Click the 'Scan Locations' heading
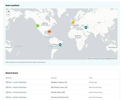This screenshot has width=123, height=100. pyautogui.click(x=12, y=5)
